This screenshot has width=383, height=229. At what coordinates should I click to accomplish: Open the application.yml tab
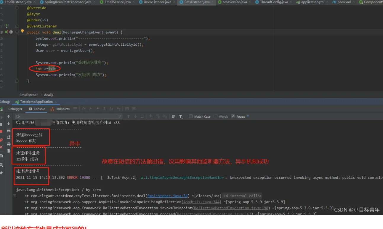[313, 2]
